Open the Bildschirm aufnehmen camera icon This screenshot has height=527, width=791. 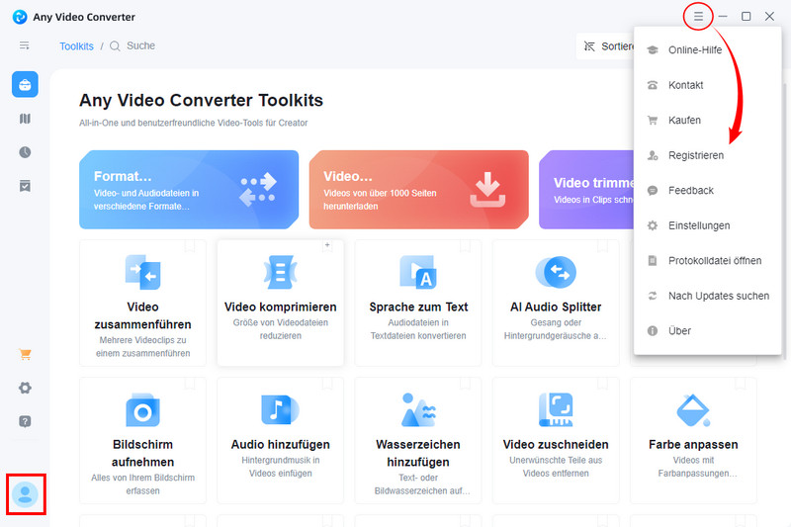tap(142, 410)
